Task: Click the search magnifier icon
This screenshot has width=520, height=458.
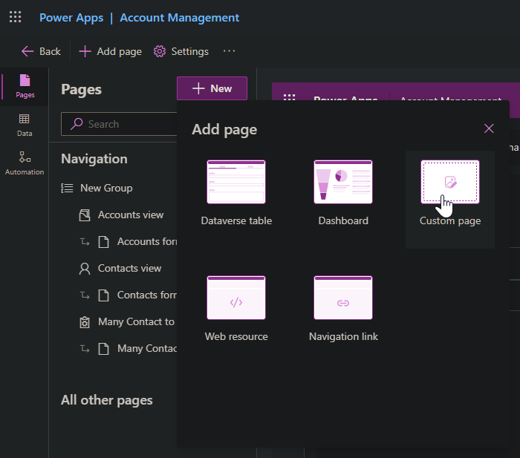Action: coord(77,124)
